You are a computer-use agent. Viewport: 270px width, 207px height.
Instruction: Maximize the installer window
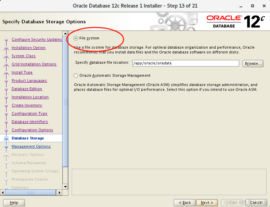click(253, 6)
